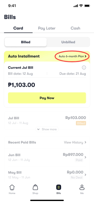Select the Card tab
The image size is (94, 203).
point(18,28)
